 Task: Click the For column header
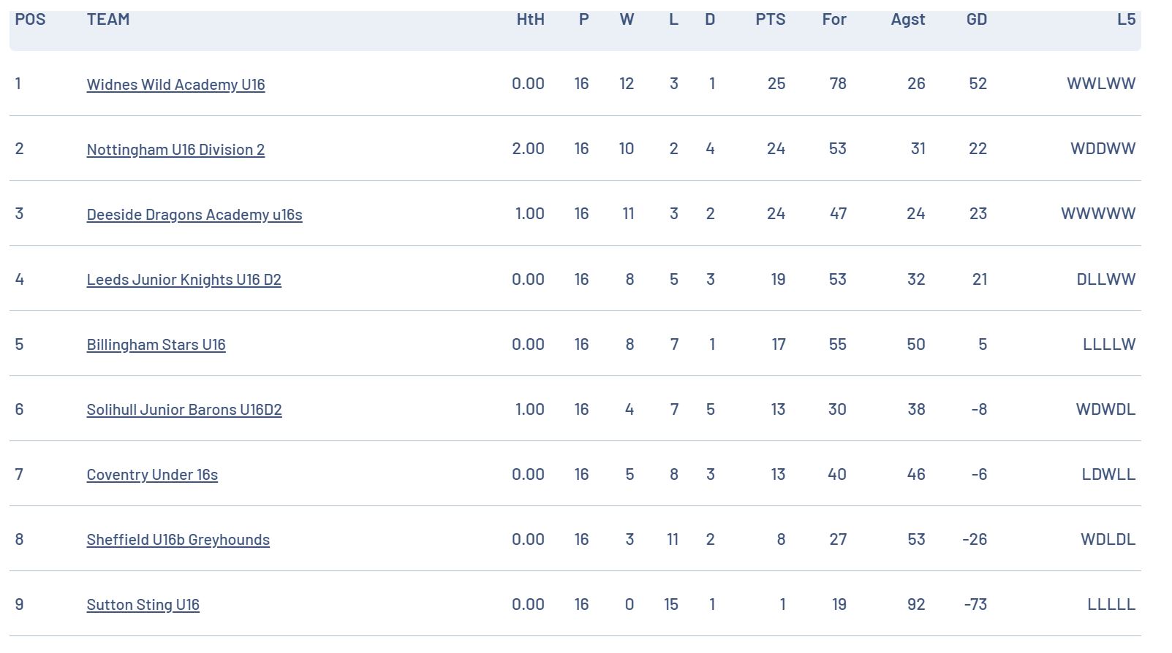[x=834, y=20]
